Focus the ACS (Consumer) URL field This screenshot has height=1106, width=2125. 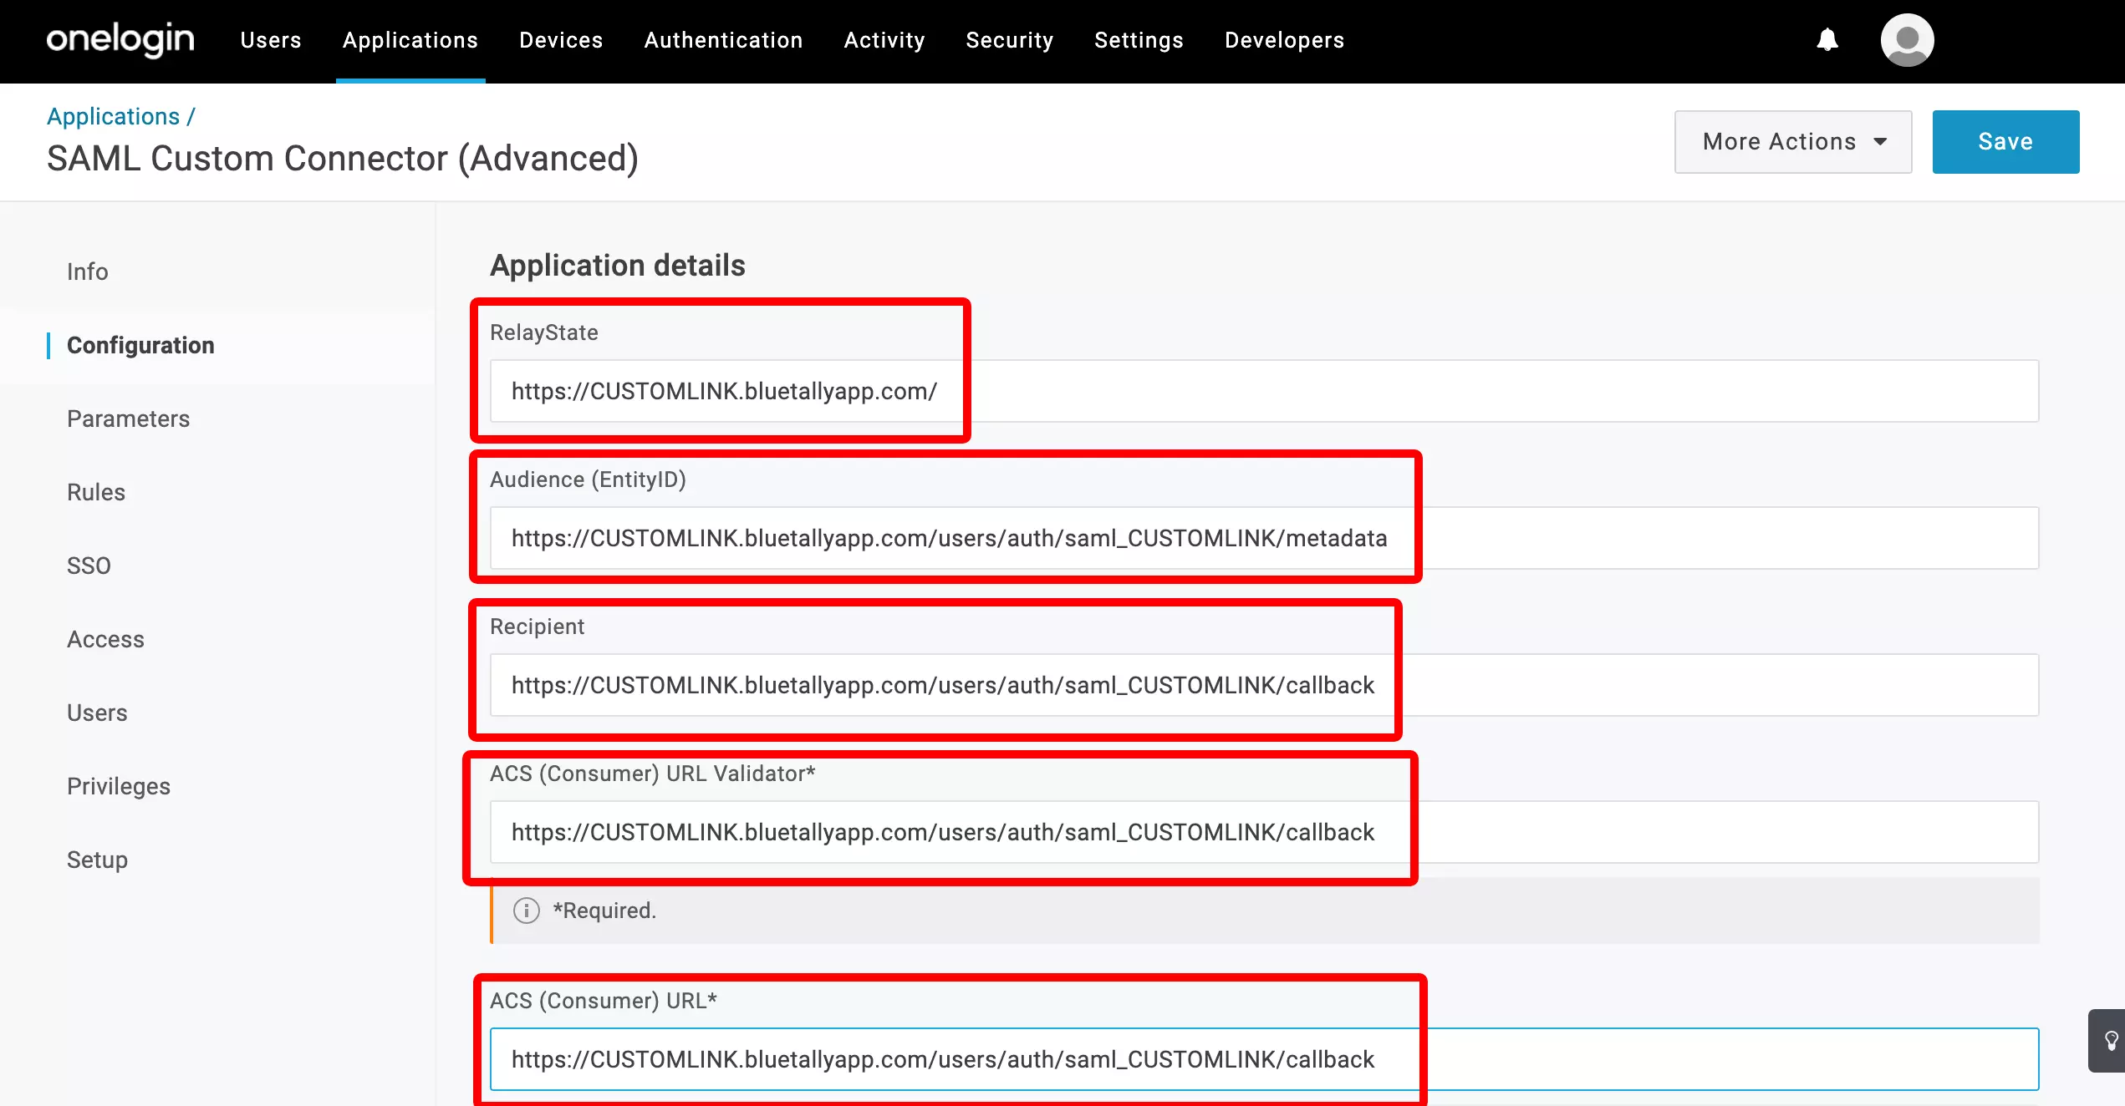[x=1264, y=1059]
